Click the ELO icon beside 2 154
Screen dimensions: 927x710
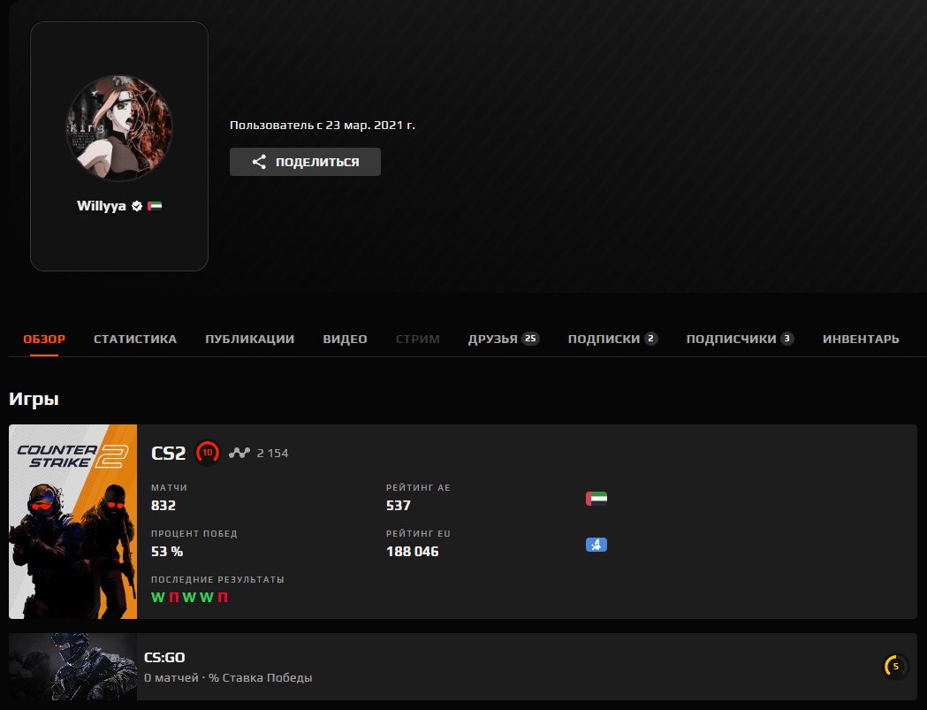click(239, 453)
